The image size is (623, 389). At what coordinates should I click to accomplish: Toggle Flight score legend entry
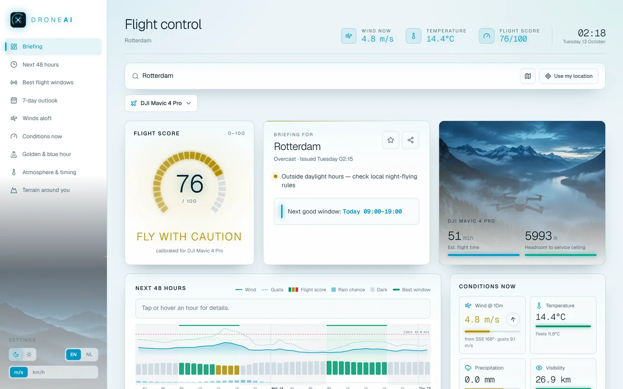pos(307,290)
